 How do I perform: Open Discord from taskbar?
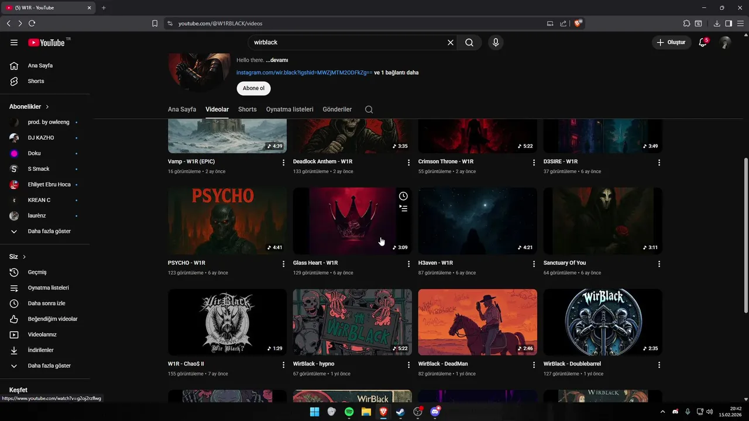[x=435, y=412]
